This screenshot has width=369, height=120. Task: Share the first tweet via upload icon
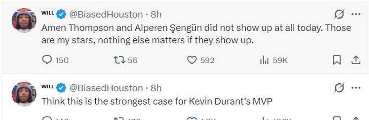(356, 60)
